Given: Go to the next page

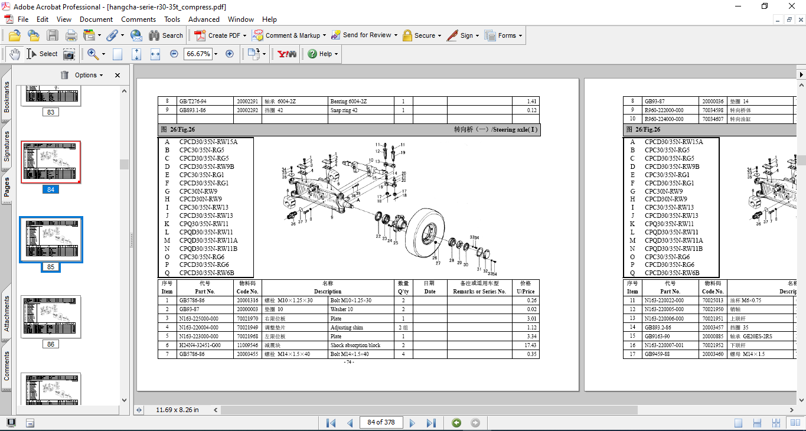Looking at the screenshot, I should point(412,423).
